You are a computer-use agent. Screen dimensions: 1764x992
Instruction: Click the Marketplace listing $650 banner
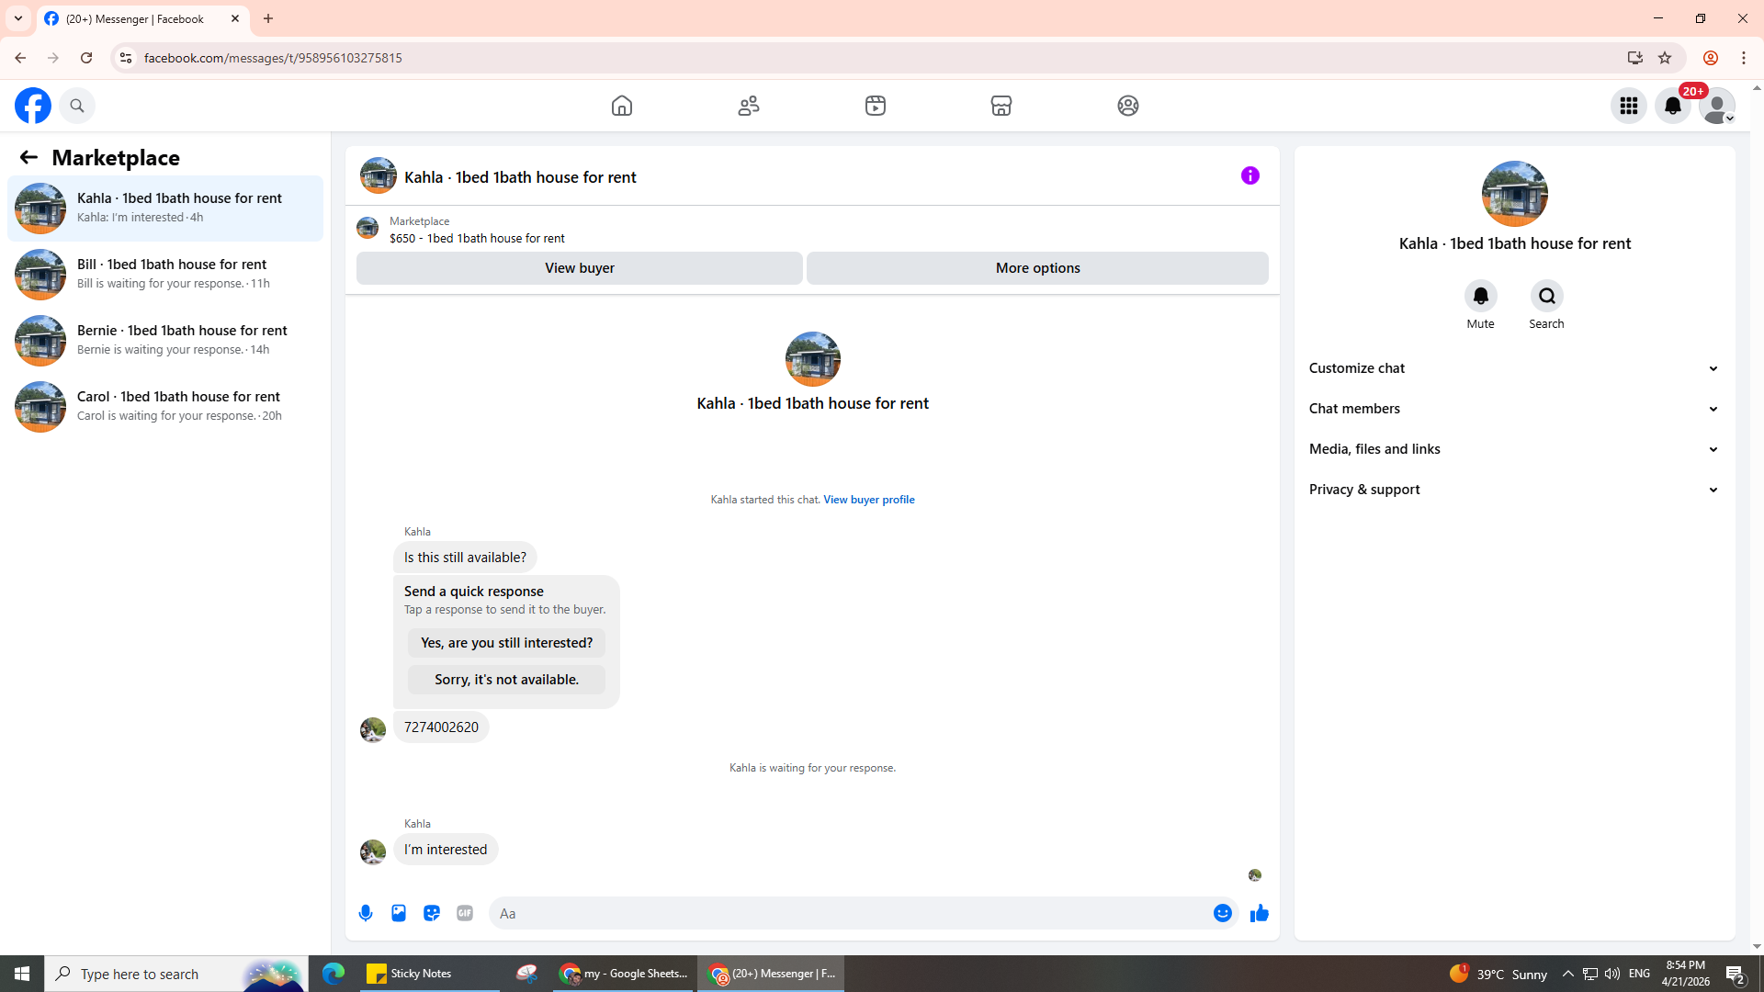pyautogui.click(x=812, y=229)
